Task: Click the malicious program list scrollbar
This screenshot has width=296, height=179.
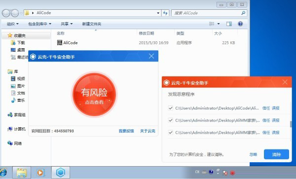Action: coord(291,124)
